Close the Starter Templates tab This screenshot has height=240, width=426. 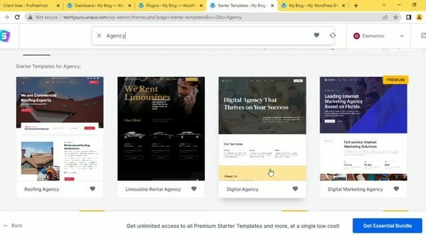272,5
